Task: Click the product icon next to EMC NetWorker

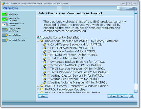Action: point(44,48)
